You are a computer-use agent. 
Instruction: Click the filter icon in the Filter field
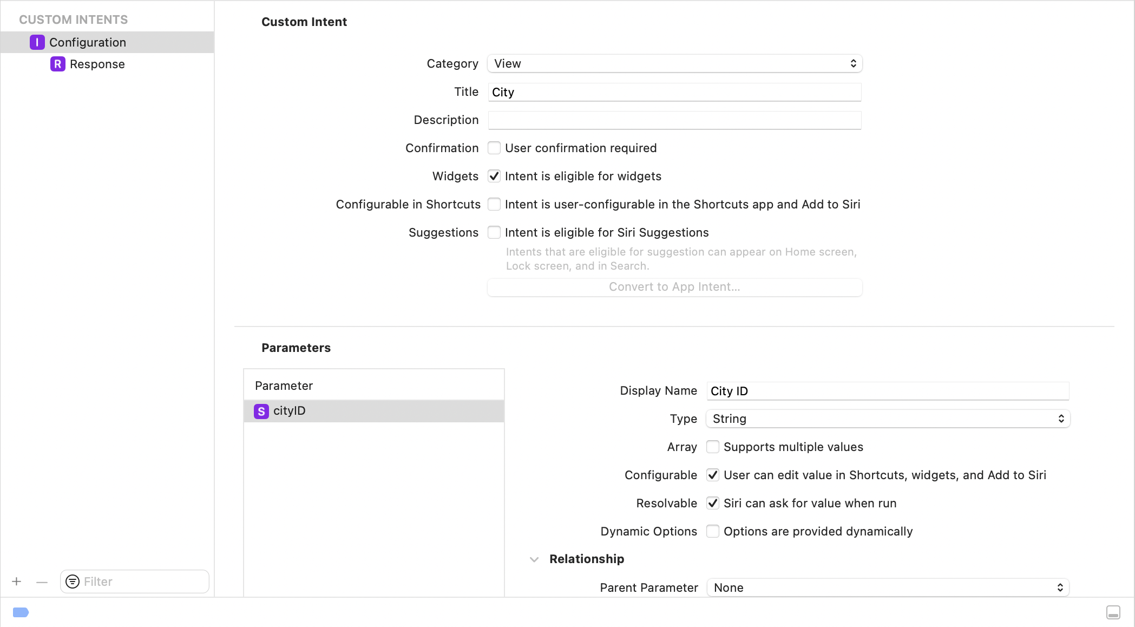point(73,582)
